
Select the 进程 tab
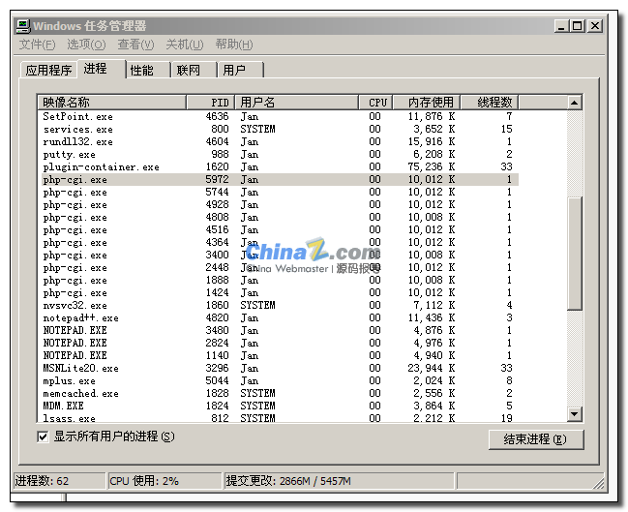click(x=102, y=69)
